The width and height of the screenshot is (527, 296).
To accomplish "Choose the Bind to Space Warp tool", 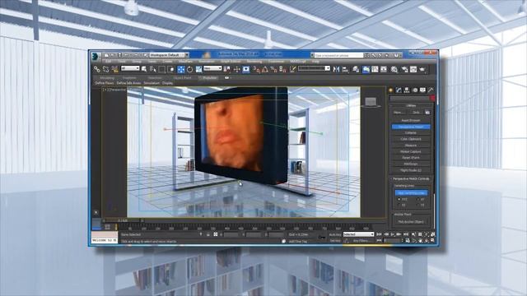I will (x=115, y=69).
